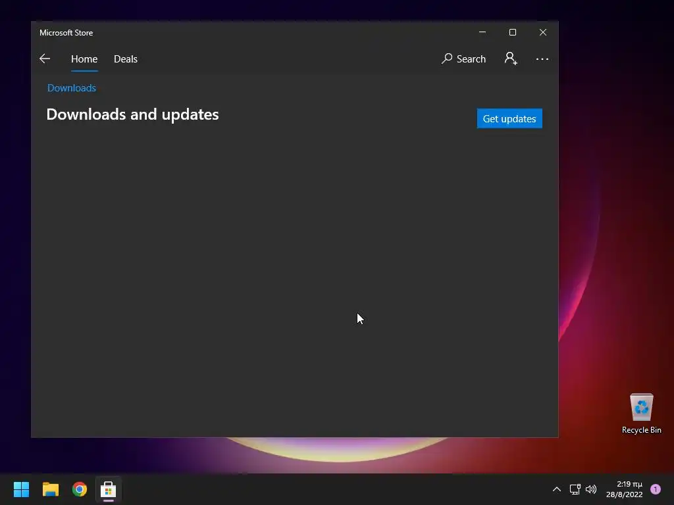Open the clock and date panel
The width and height of the screenshot is (674, 505).
[x=625, y=489]
